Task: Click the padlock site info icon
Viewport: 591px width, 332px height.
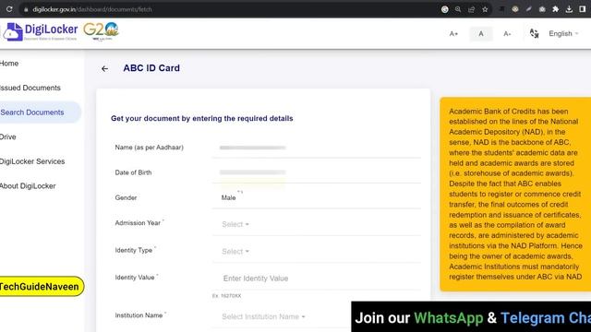Action: coord(26,9)
